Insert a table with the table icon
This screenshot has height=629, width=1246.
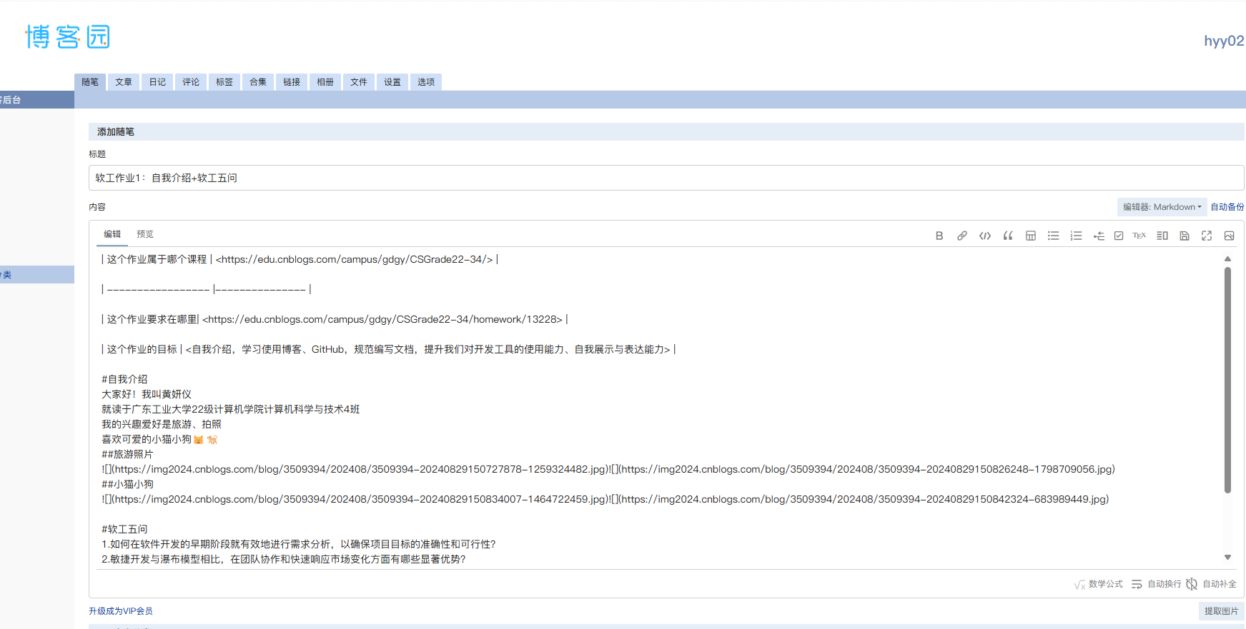click(1031, 236)
